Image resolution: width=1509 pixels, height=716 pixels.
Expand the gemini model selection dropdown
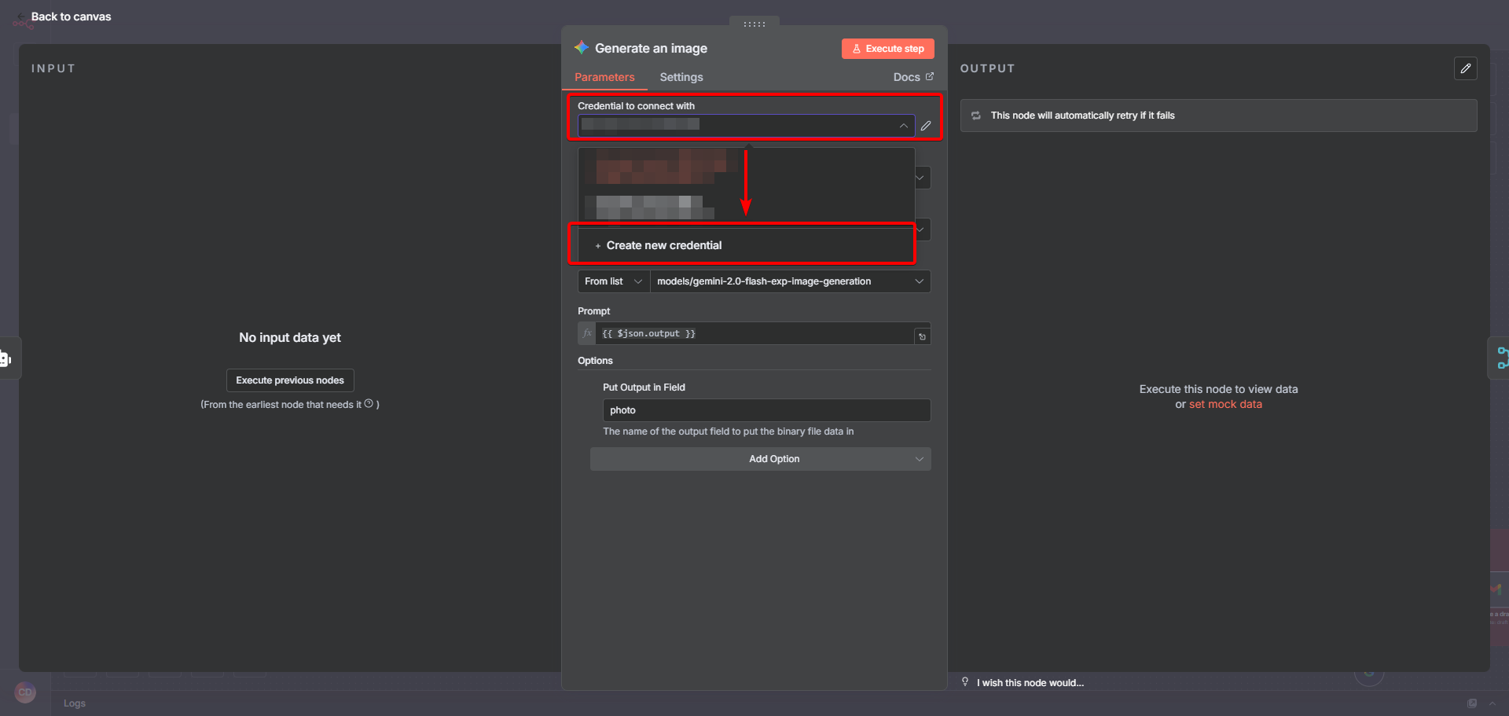click(919, 281)
